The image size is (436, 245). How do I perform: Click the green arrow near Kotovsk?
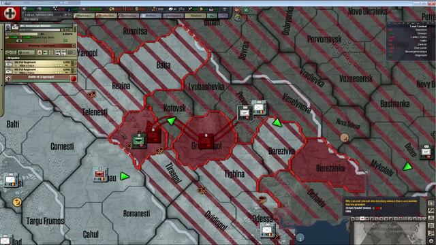(x=171, y=121)
